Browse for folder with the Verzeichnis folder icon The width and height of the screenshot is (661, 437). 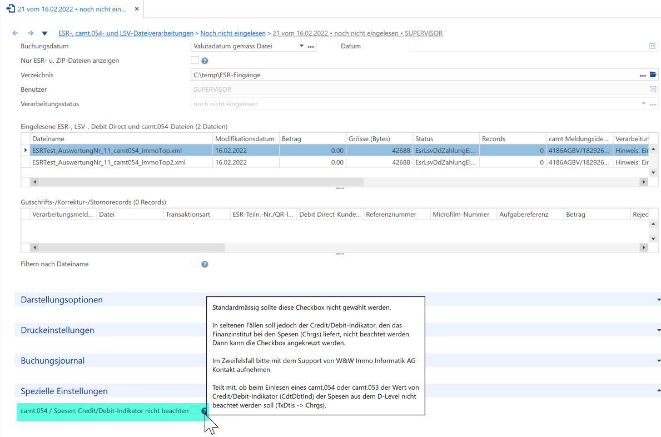pos(653,75)
